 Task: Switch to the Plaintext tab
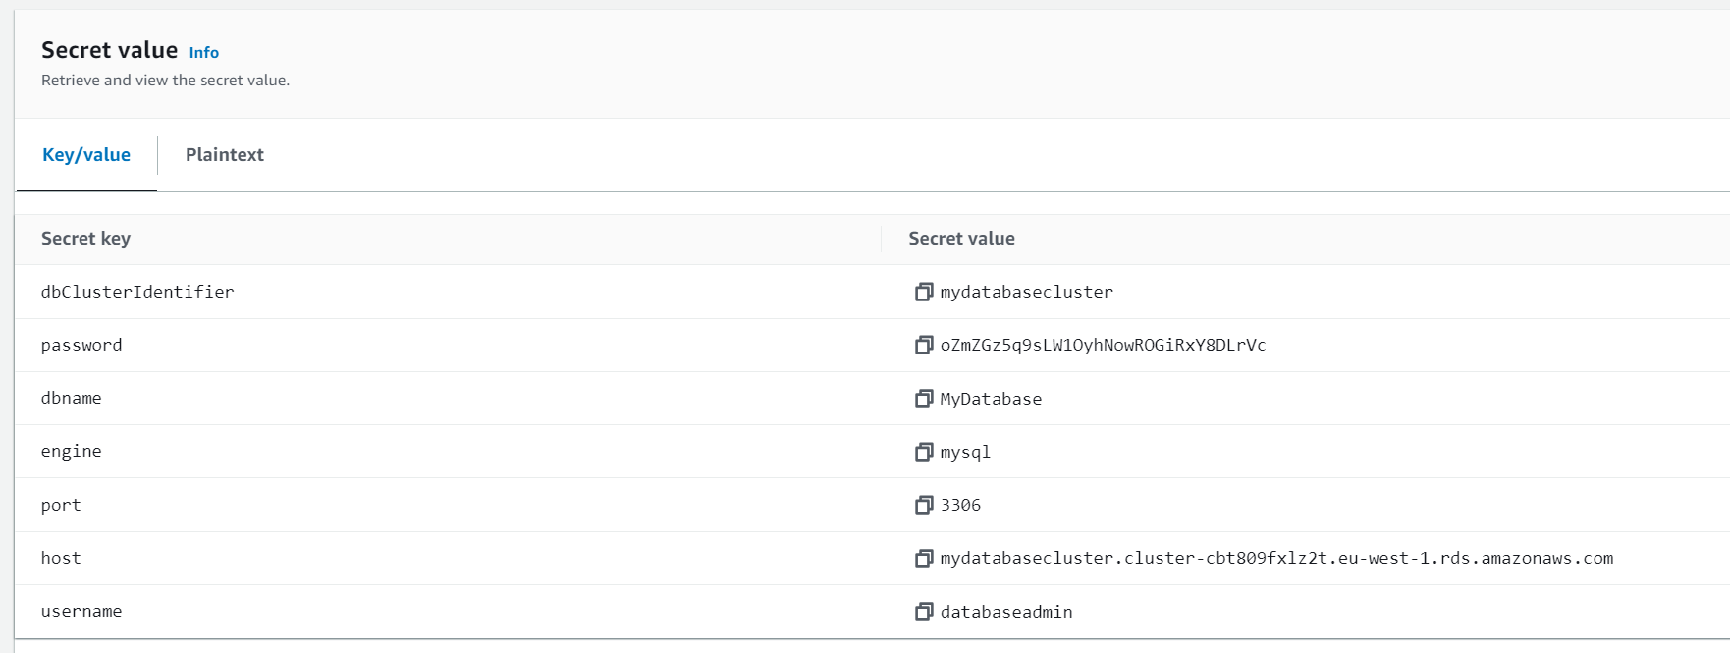224,155
